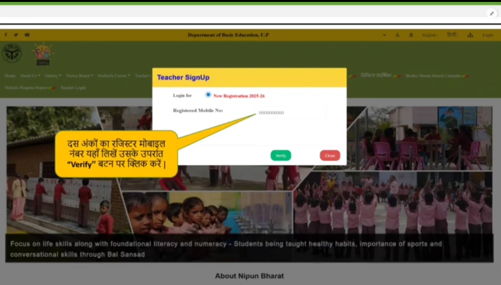Open the sitemap icon in top bar

point(470,35)
